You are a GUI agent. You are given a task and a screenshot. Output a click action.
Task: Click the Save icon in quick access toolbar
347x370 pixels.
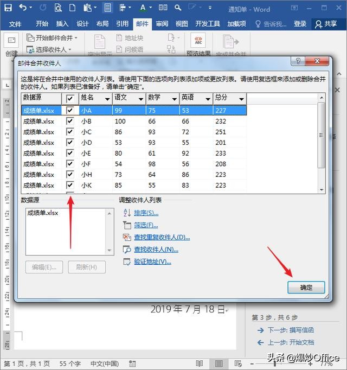pos(8,8)
